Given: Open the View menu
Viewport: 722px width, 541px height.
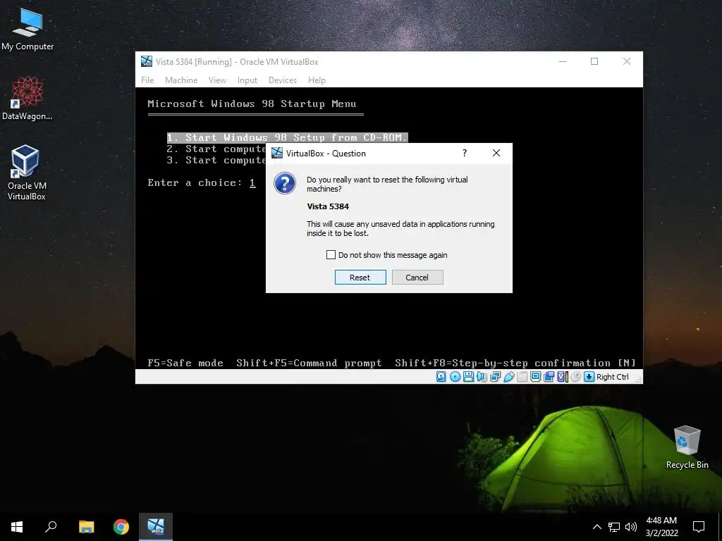Looking at the screenshot, I should 217,80.
